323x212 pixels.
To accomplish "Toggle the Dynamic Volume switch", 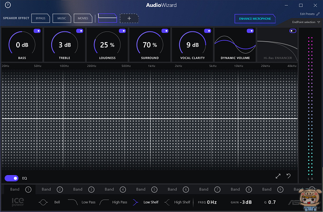I will (250, 31).
